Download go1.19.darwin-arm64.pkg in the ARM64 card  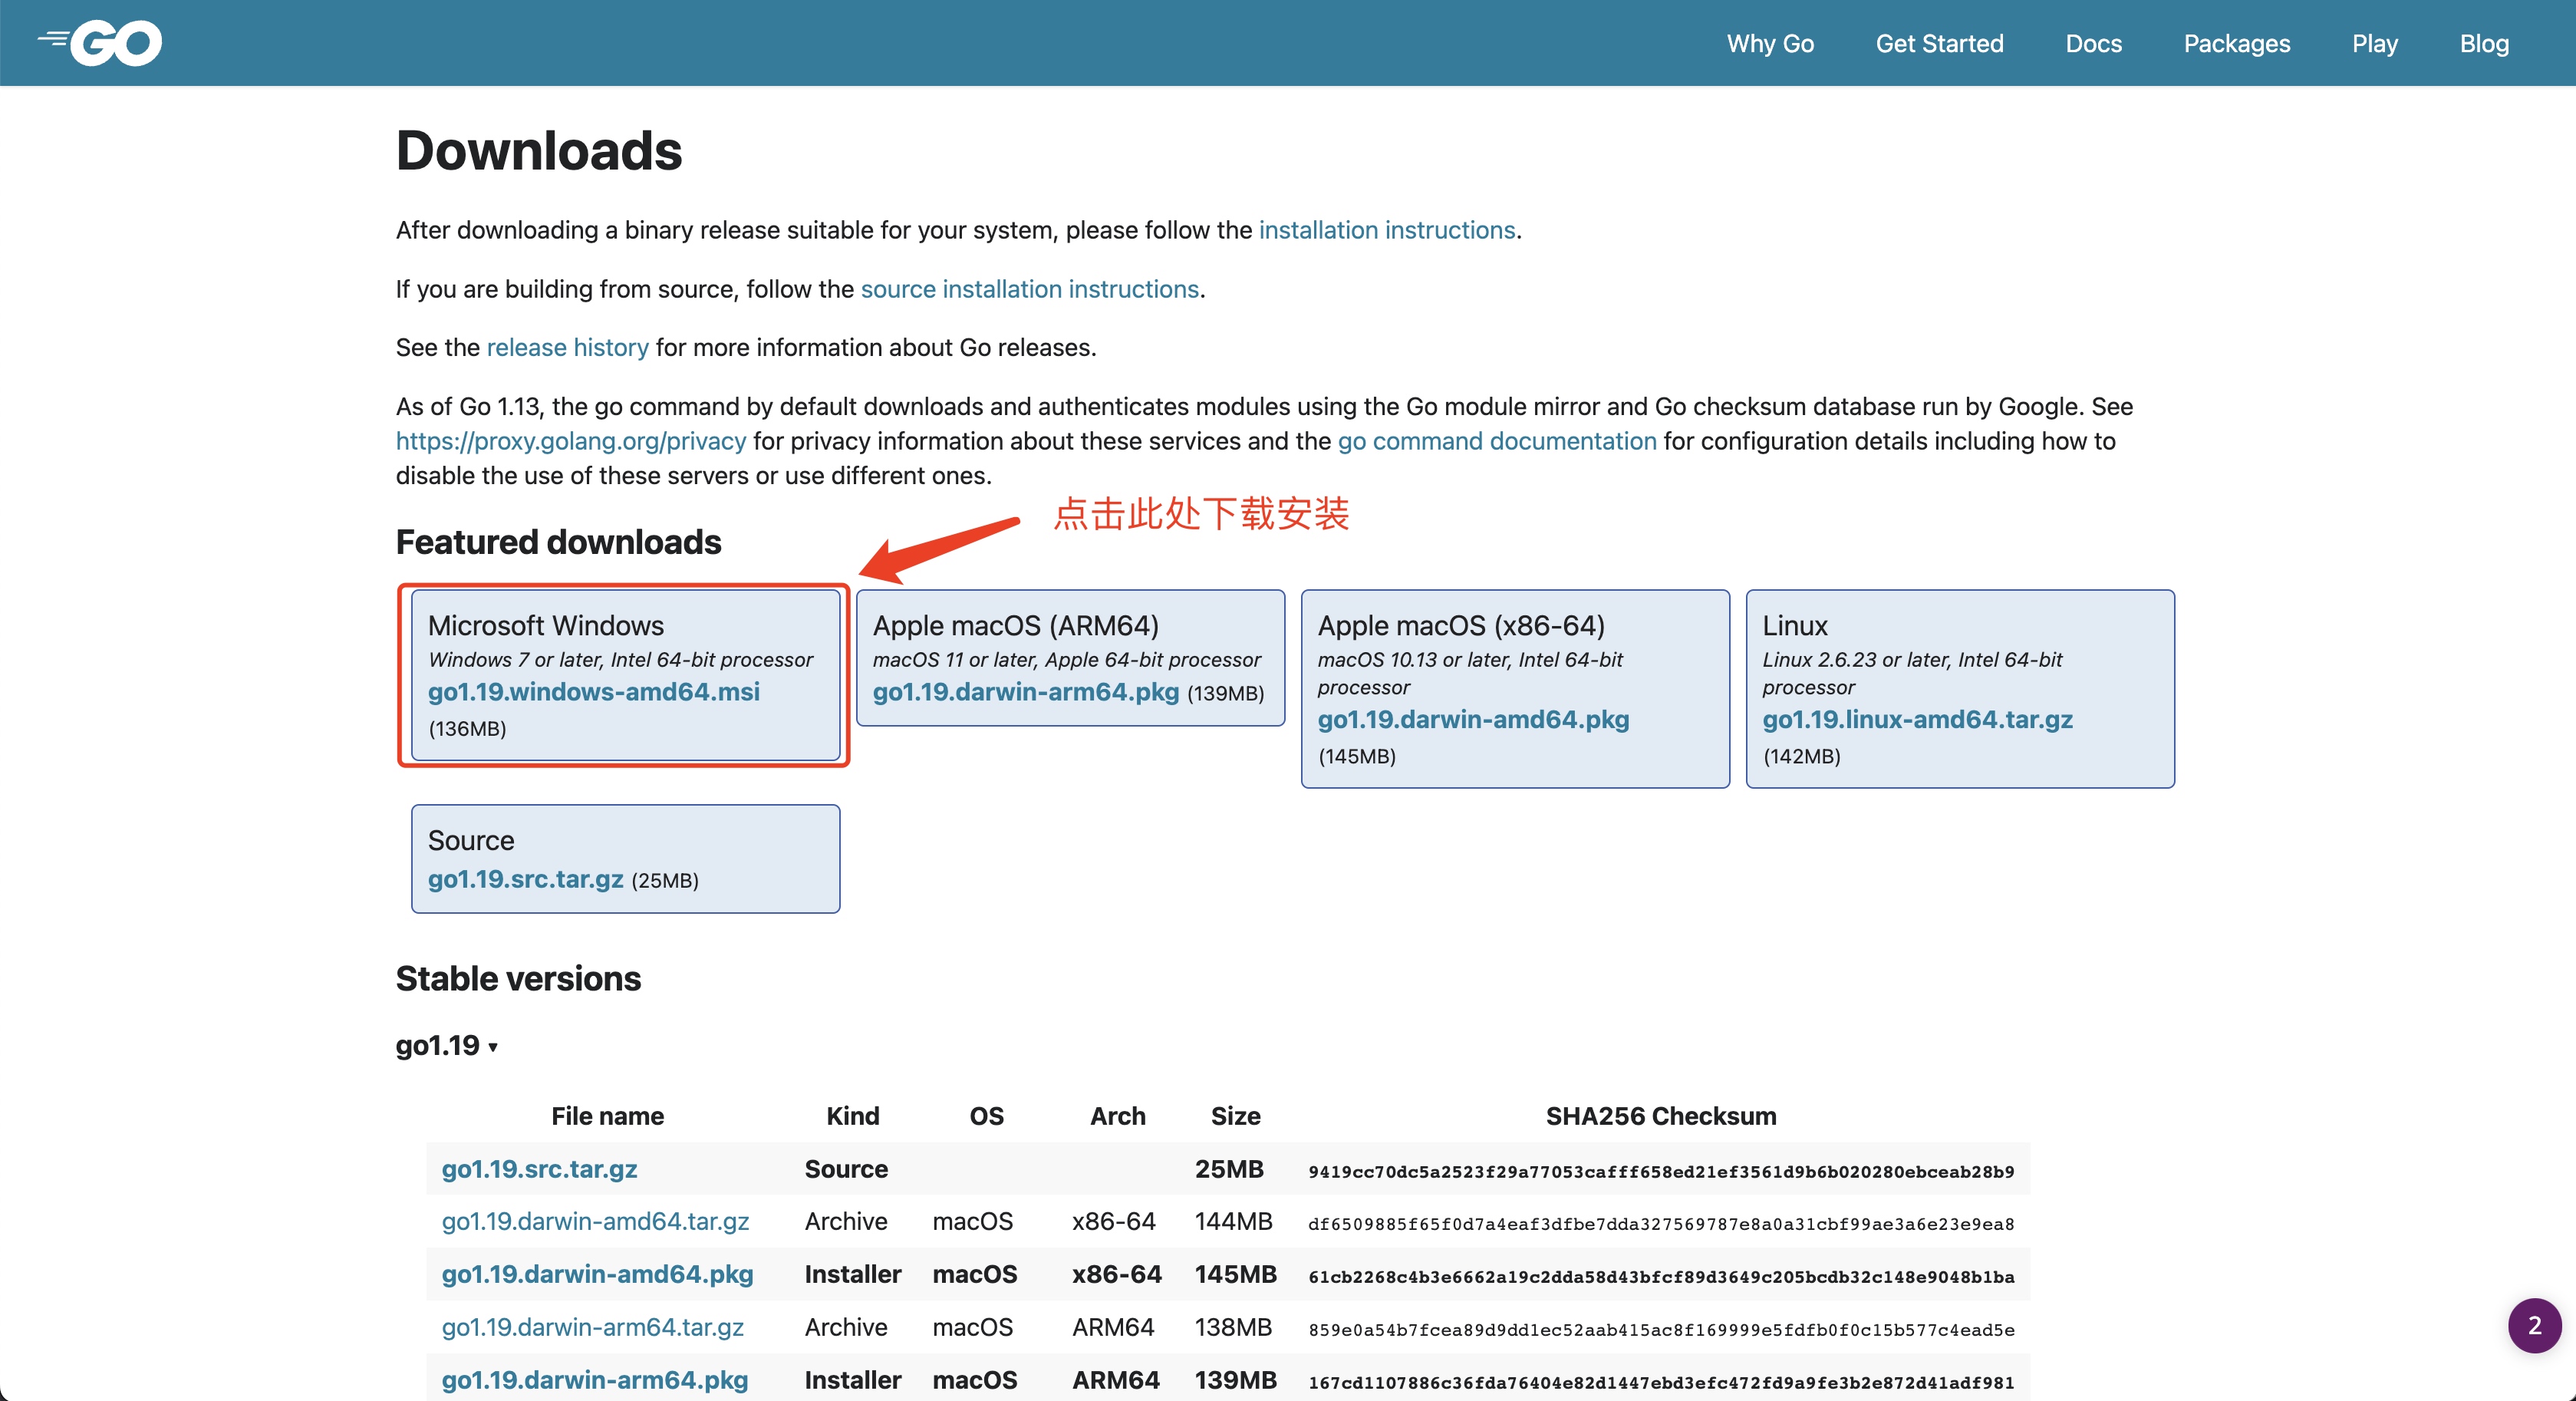coord(1025,692)
